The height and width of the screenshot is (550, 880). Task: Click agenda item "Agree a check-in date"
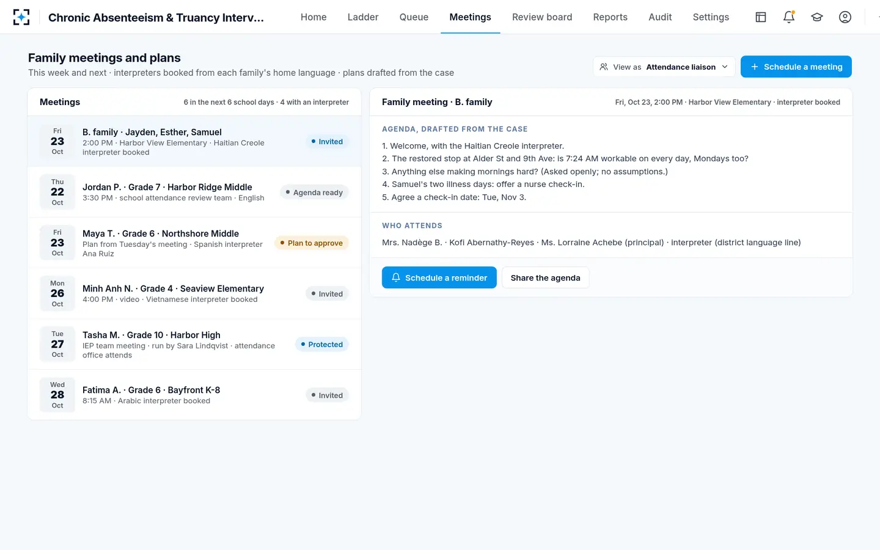coord(454,197)
